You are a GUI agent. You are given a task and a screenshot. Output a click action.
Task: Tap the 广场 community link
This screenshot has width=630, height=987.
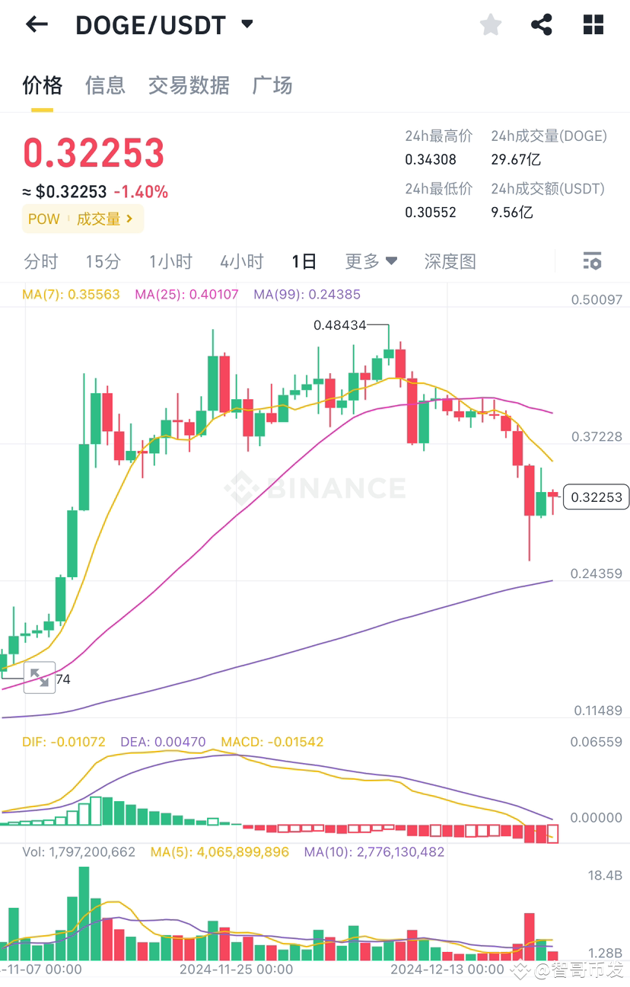272,85
